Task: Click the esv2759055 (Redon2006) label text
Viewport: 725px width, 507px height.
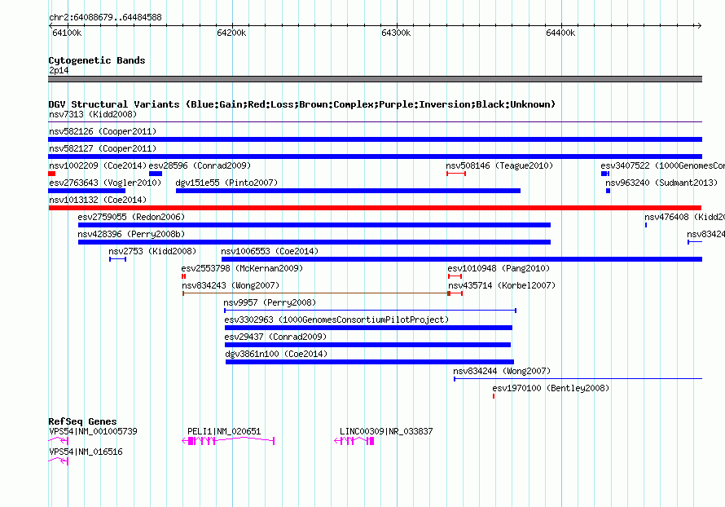Action: point(131,217)
